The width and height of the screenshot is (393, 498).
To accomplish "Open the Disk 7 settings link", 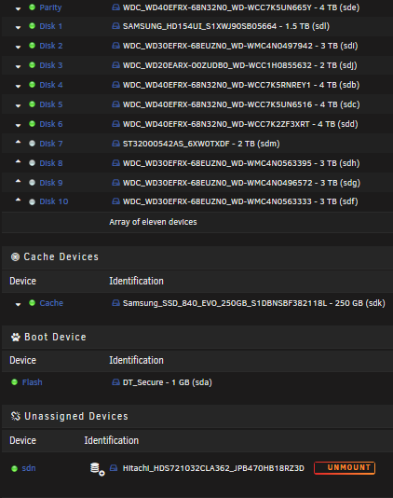I will (x=51, y=144).
